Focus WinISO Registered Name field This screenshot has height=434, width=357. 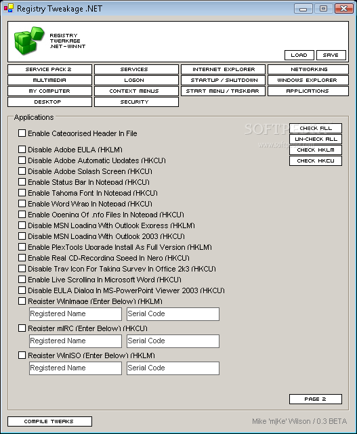(75, 368)
